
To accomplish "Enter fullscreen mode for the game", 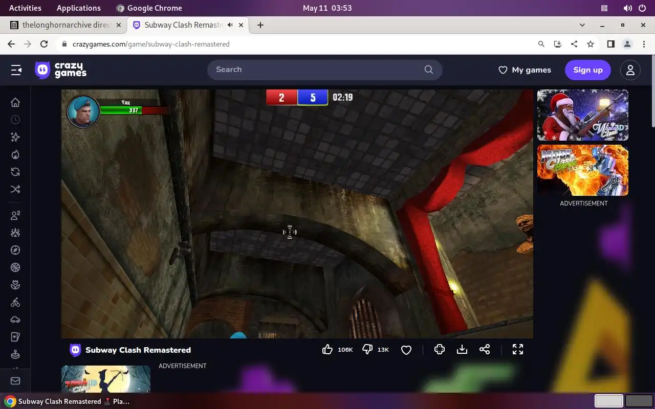I will tap(518, 349).
